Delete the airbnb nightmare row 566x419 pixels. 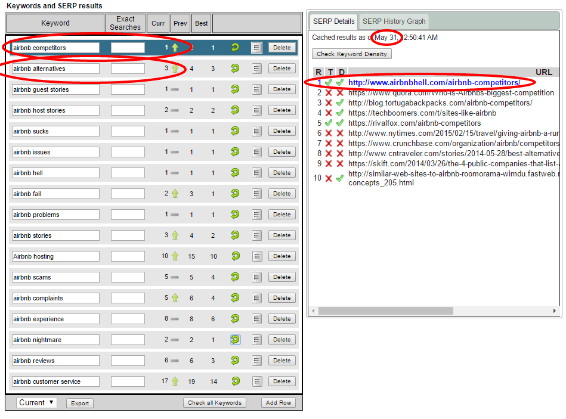coord(282,340)
